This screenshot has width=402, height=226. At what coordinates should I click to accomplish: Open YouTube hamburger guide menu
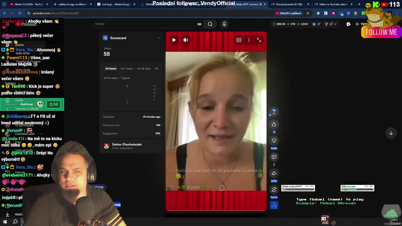[7, 24]
